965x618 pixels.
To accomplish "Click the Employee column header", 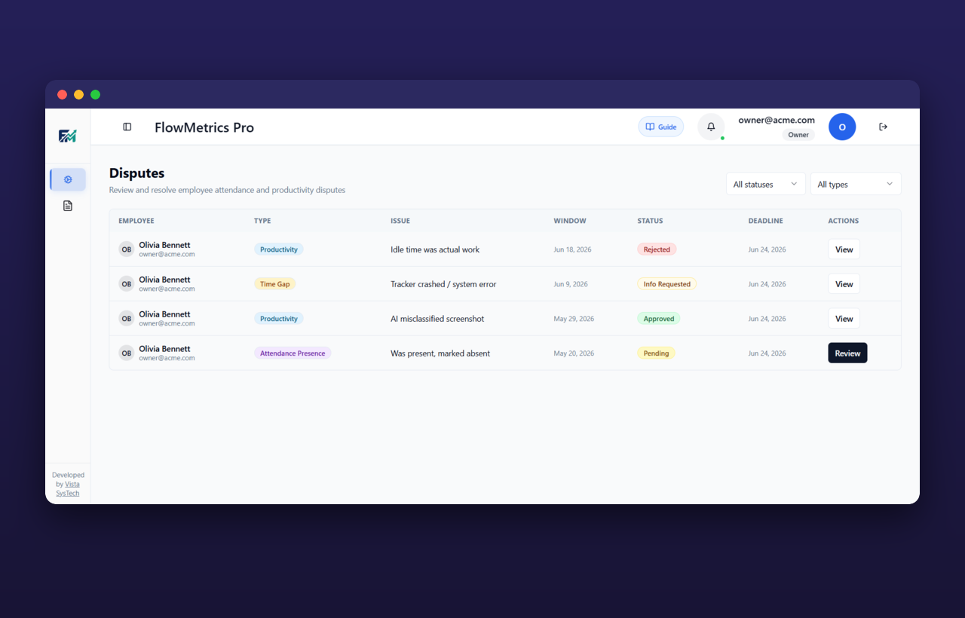I will [136, 221].
